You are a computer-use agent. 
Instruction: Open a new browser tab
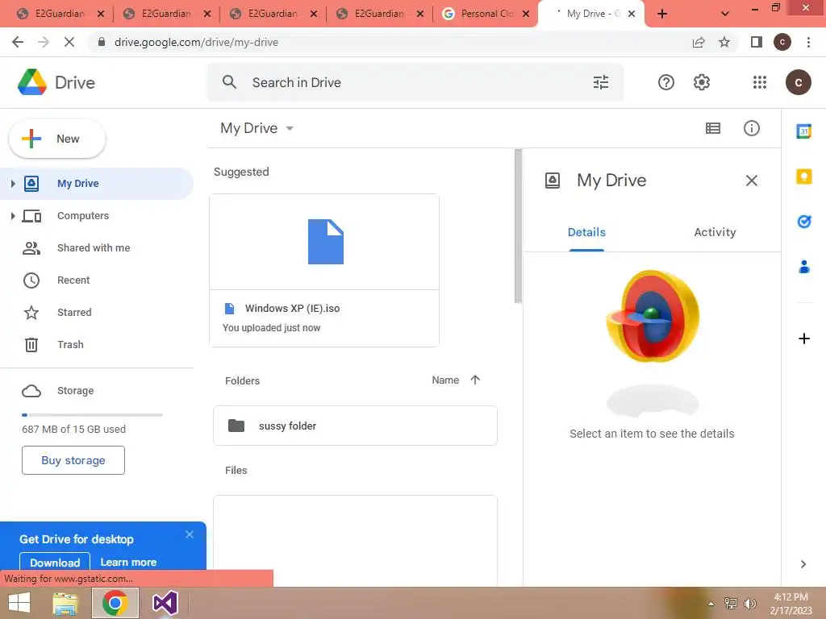(x=662, y=15)
